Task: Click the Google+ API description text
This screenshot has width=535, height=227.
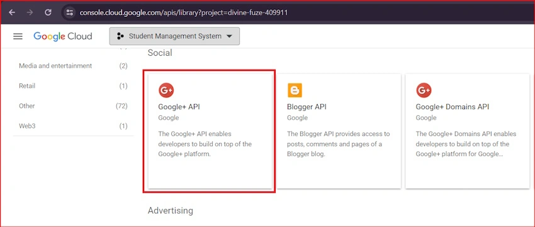Action: click(x=205, y=144)
